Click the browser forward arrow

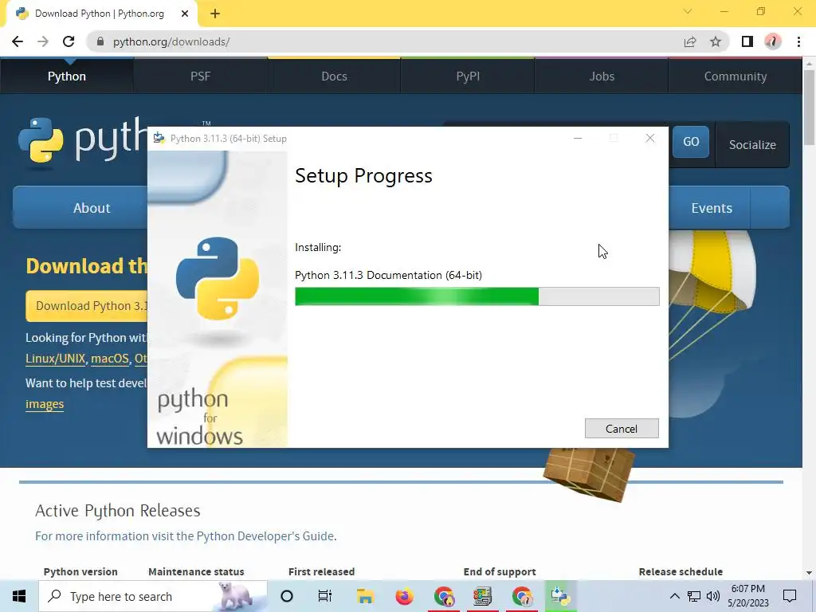(43, 41)
